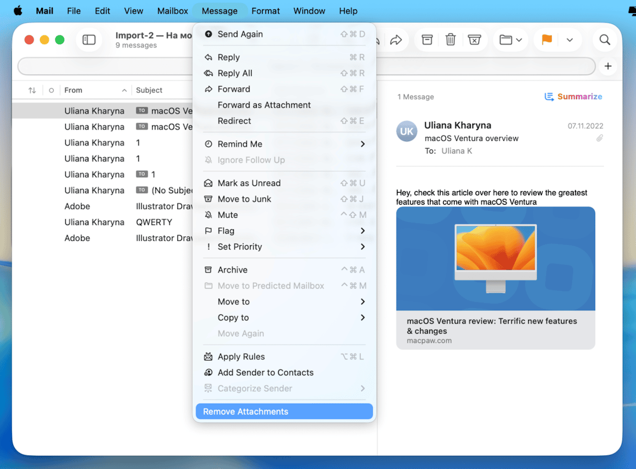Select Remove Attachments menu item
The height and width of the screenshot is (469, 636).
[x=285, y=412]
